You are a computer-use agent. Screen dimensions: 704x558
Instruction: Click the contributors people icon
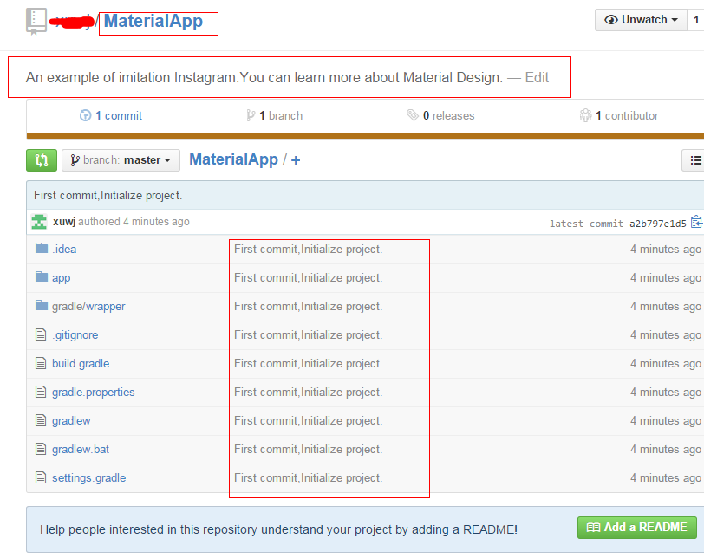(585, 115)
